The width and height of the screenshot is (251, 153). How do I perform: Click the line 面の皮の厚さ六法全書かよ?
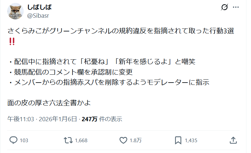(49, 103)
